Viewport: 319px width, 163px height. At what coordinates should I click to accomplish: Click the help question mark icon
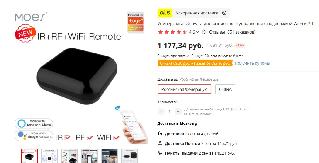(224, 13)
